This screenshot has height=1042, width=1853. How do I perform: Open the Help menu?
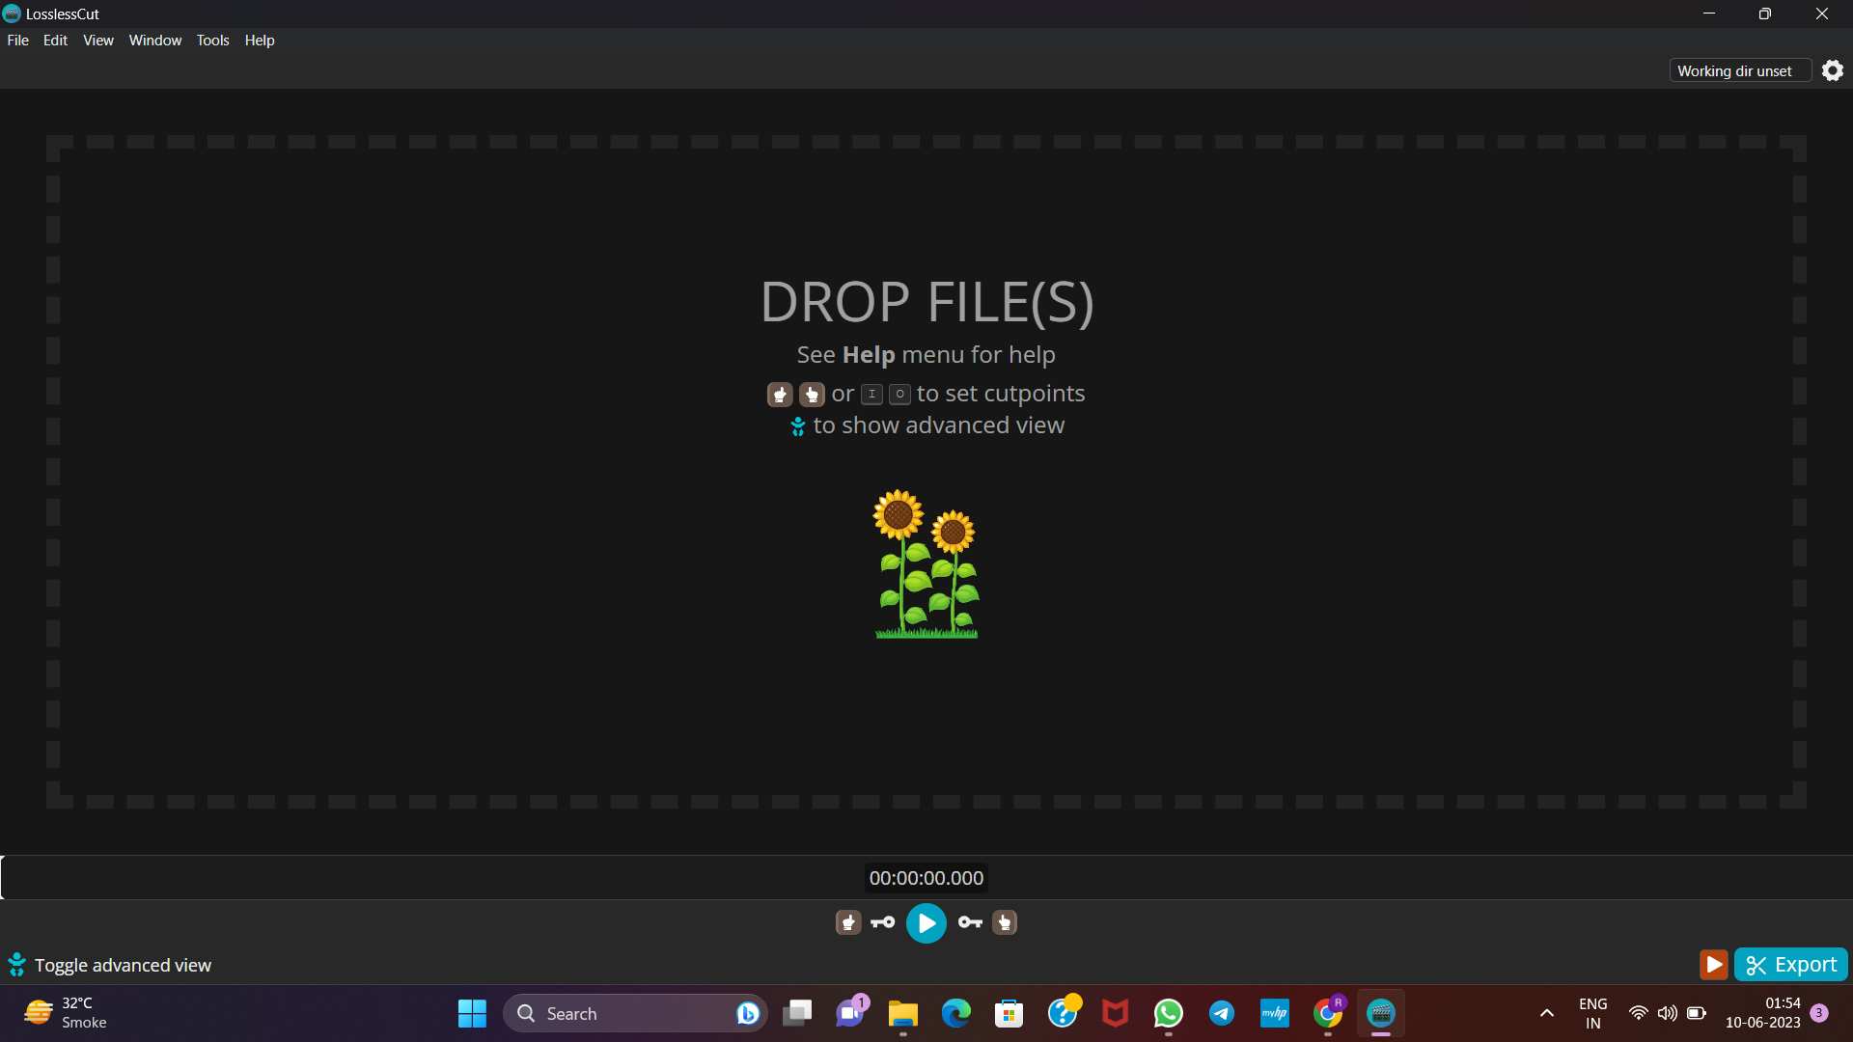pyautogui.click(x=259, y=40)
